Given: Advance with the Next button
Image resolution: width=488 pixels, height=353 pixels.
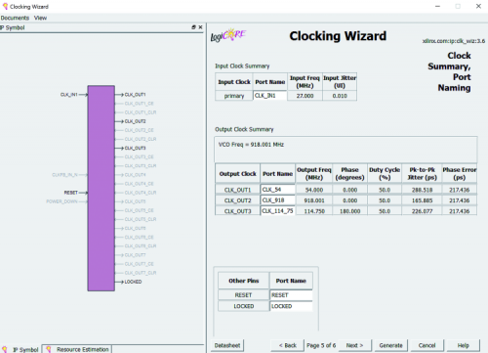Looking at the screenshot, I should click(x=354, y=345).
